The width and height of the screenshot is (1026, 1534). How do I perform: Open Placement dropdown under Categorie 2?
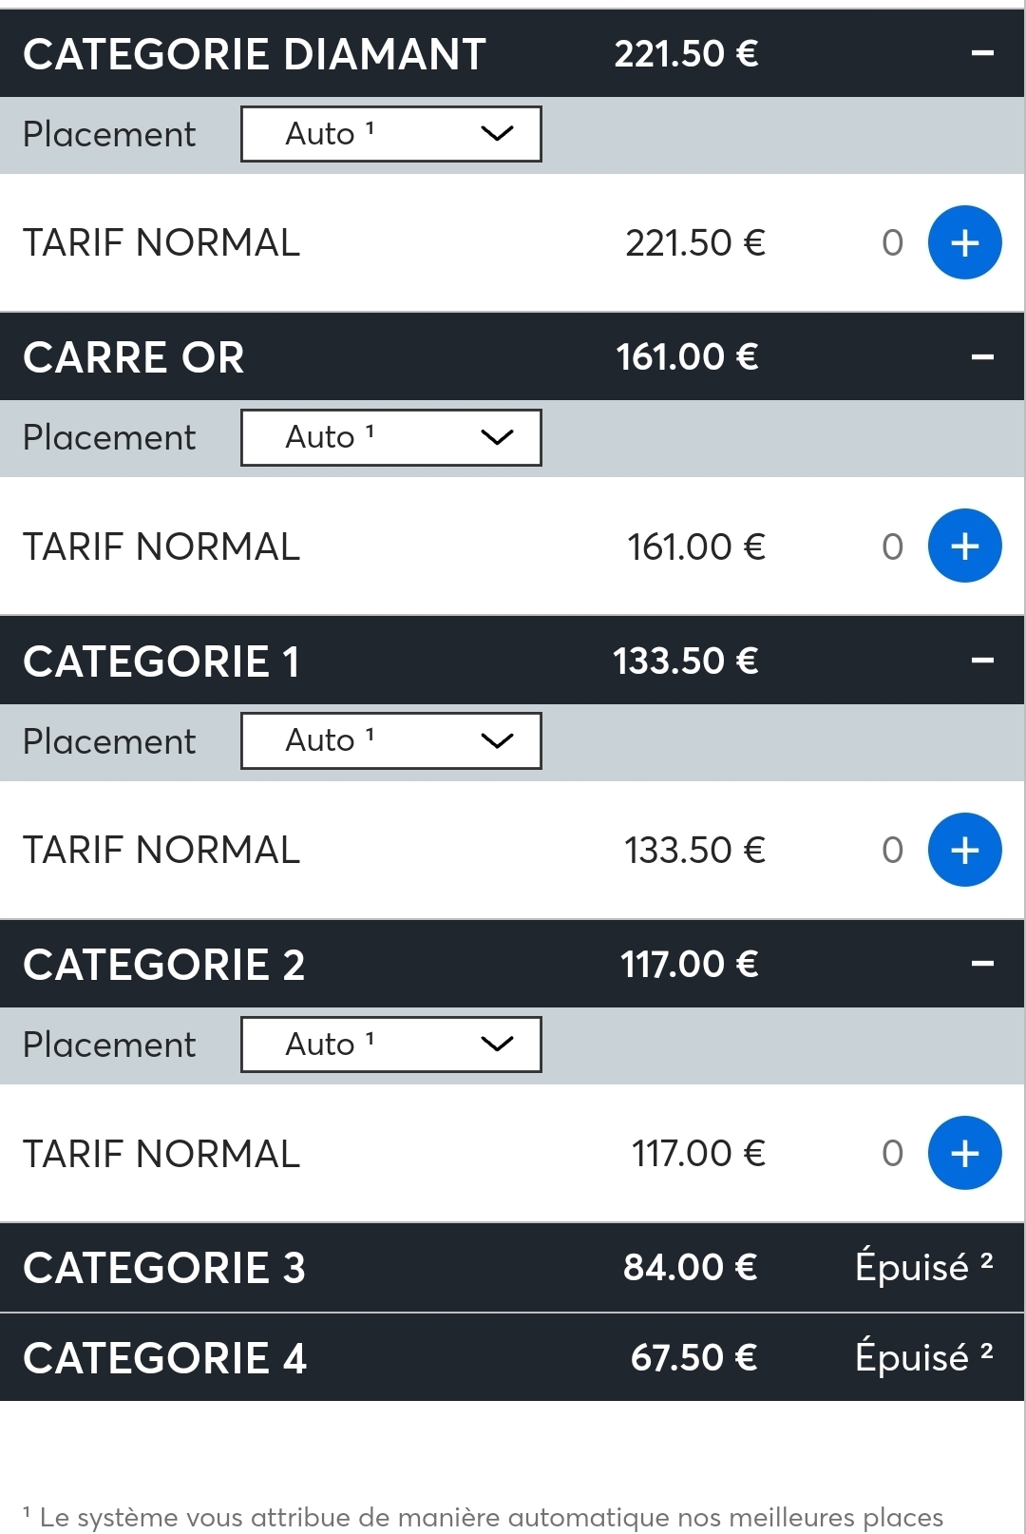tap(391, 1045)
